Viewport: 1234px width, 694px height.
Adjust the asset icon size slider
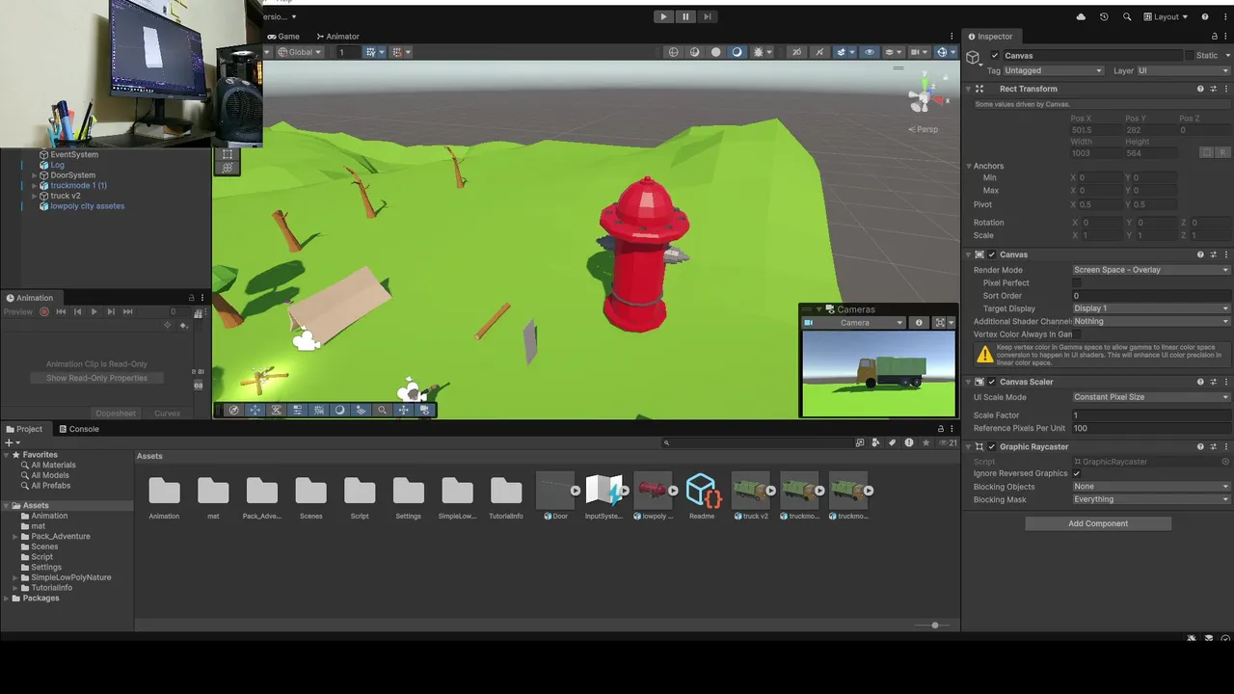pos(934,626)
